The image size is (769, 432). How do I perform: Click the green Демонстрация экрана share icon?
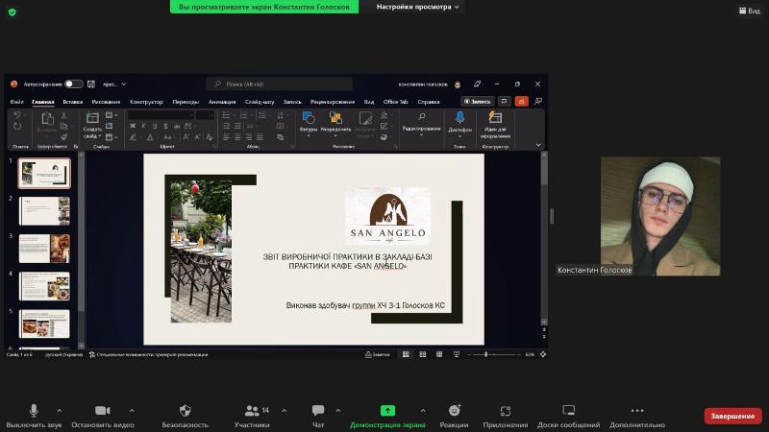point(387,411)
